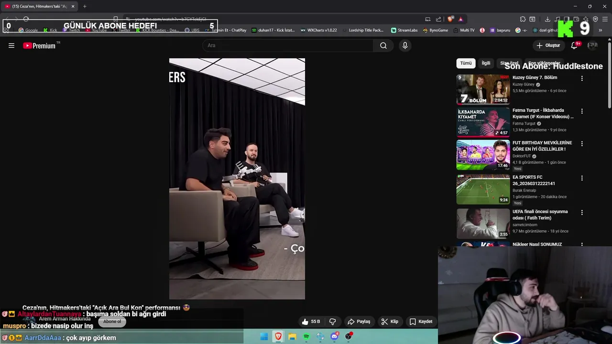Open FUT BIRTHDAY video thumbnail
The image size is (612, 344).
coord(483,155)
